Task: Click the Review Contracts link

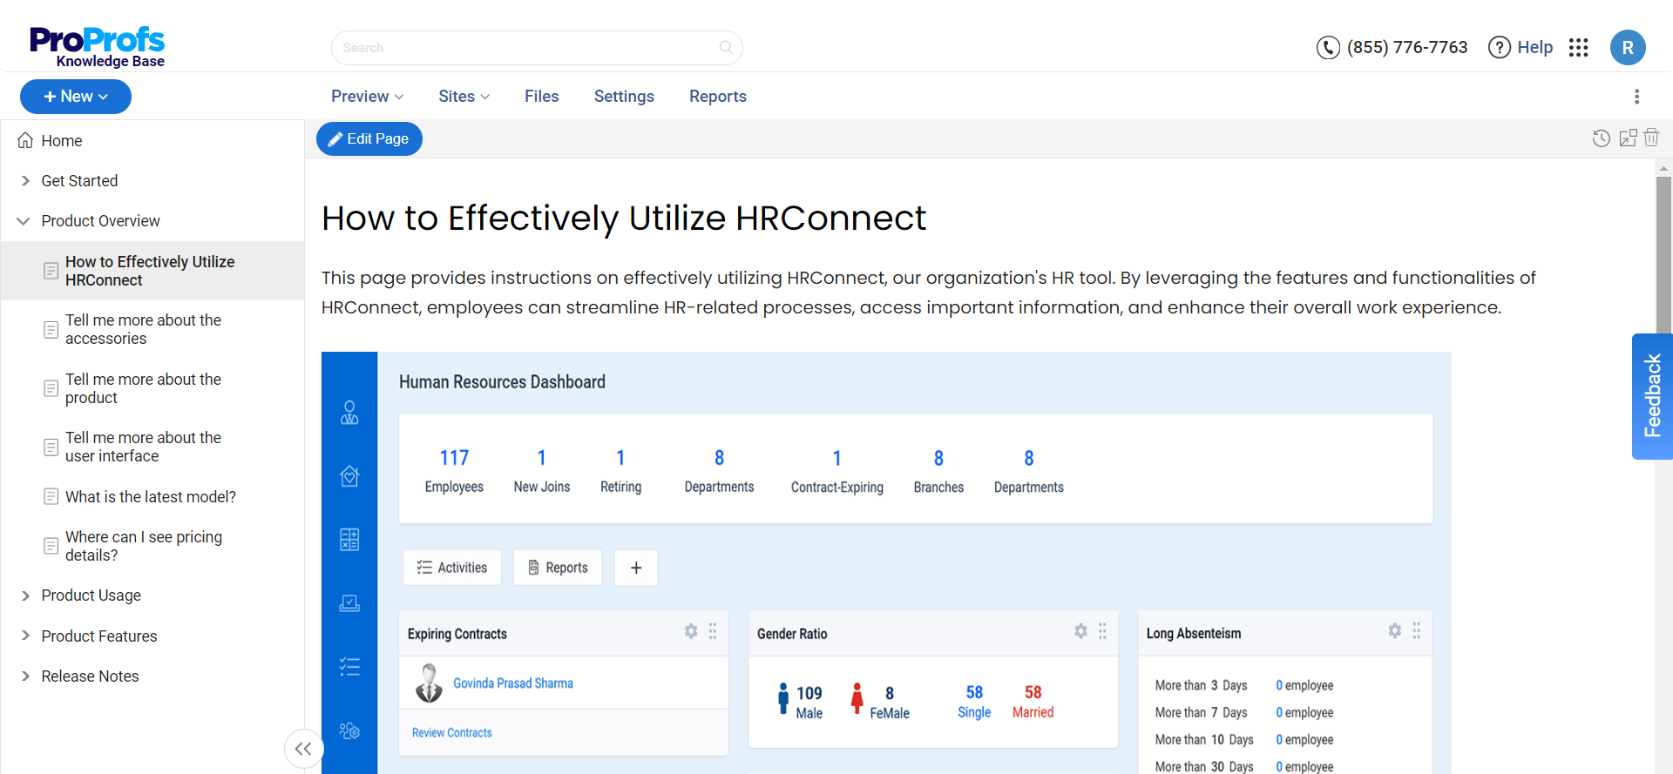Action: point(452,733)
